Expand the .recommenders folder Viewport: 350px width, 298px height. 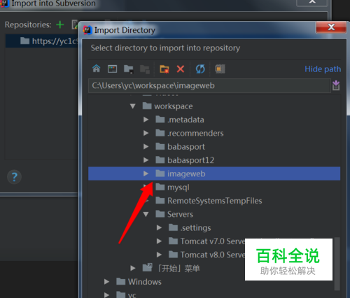(x=146, y=133)
